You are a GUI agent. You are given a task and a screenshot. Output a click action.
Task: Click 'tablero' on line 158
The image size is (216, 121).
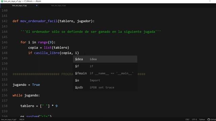point(27,106)
